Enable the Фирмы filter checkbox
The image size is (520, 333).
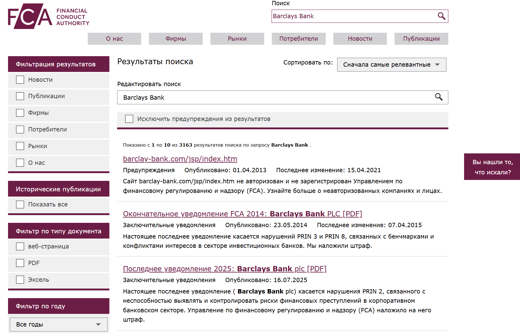click(20, 113)
